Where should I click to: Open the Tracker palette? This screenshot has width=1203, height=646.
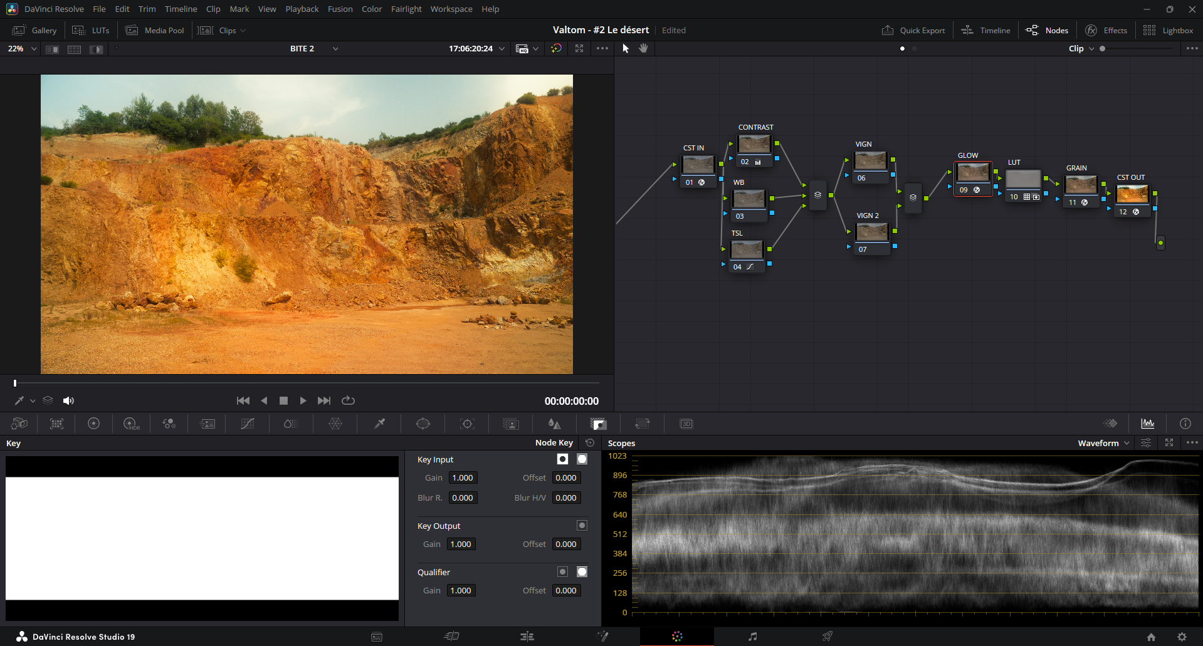coord(467,424)
